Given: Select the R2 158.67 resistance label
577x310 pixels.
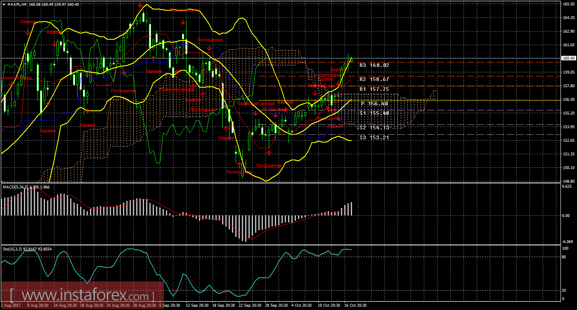Looking at the screenshot, I should 374,79.
